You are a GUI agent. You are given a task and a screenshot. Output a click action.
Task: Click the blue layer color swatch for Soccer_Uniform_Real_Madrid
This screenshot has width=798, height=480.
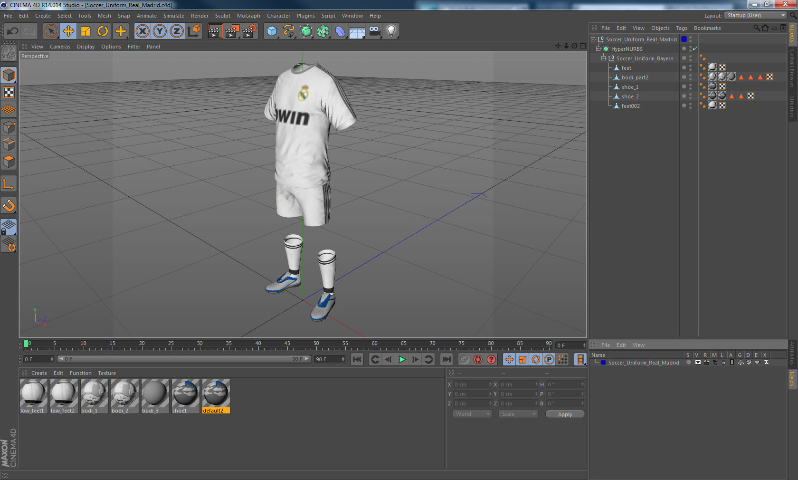[x=684, y=39]
